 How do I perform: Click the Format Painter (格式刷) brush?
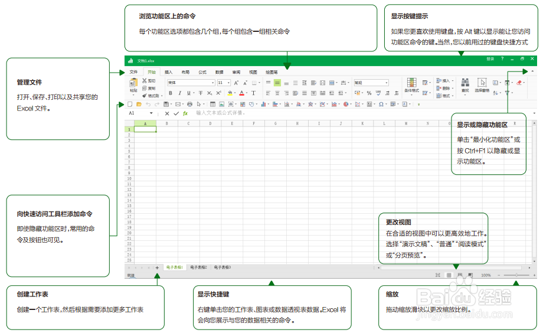pos(145,96)
